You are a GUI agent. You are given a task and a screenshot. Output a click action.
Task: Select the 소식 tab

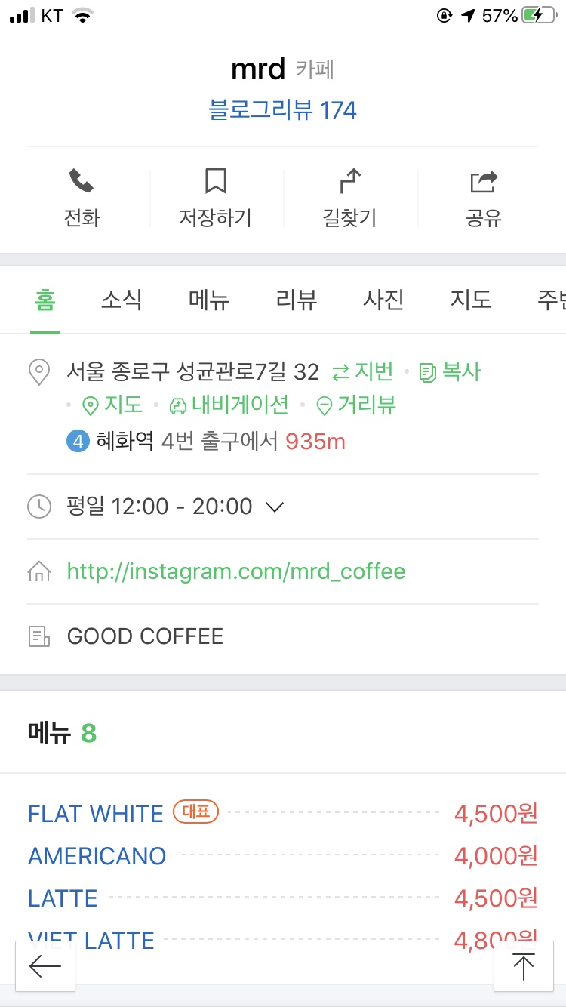coord(122,300)
